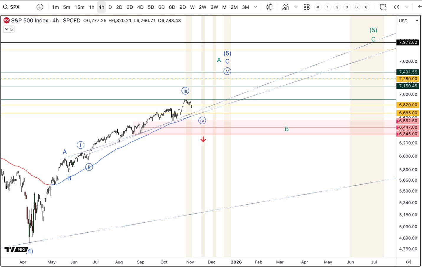Switch to the 15m interval

click(x=79, y=7)
